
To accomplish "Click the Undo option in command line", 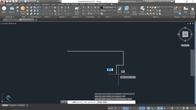I will click(105, 102).
